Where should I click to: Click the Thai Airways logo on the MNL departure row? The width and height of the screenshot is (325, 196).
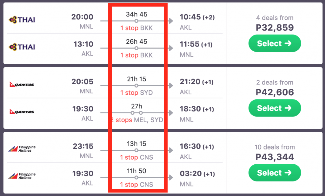[22, 20]
